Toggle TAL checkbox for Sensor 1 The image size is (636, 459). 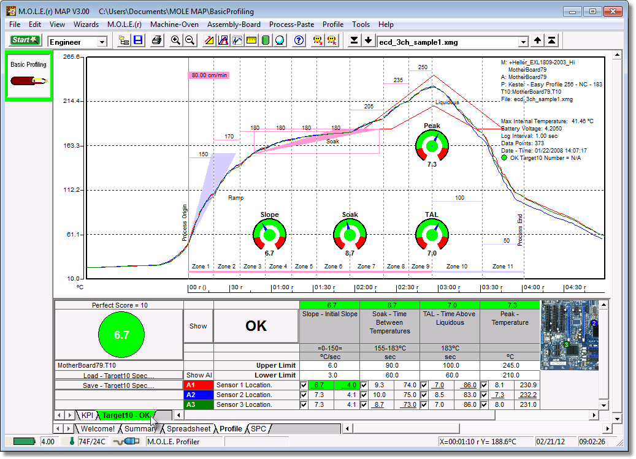[424, 385]
